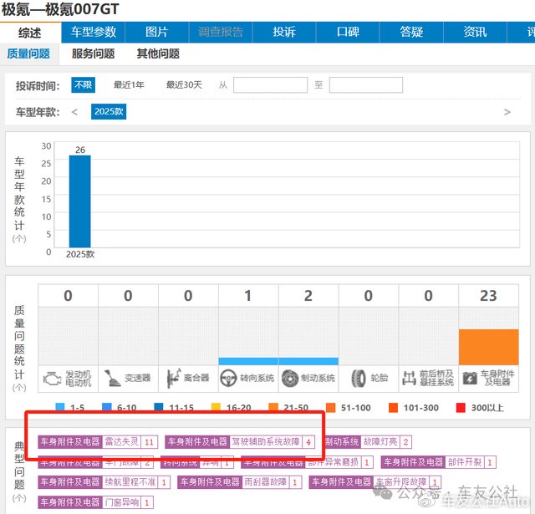Focus the 从 start date field
The width and height of the screenshot is (535, 514).
click(x=270, y=85)
